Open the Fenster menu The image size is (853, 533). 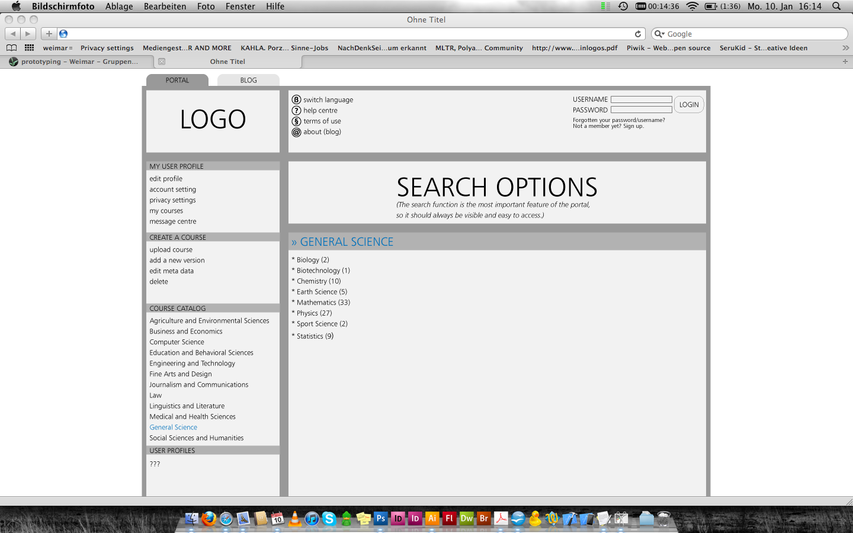pos(240,6)
